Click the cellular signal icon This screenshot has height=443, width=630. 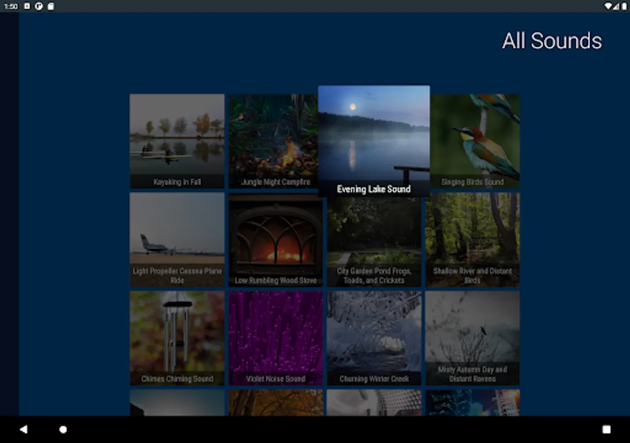point(616,6)
